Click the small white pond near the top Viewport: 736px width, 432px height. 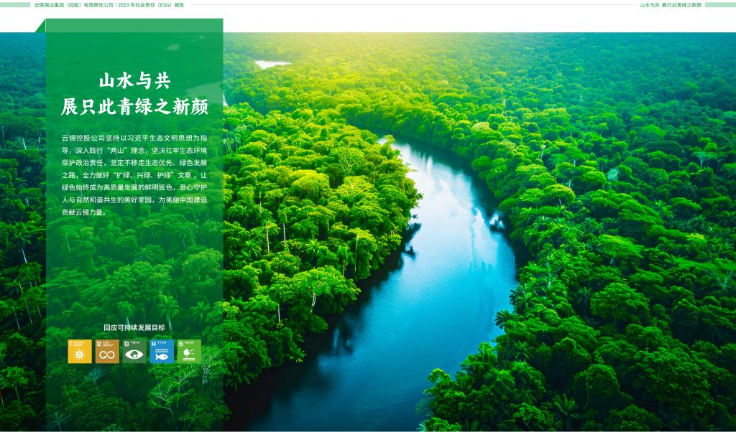(x=271, y=64)
